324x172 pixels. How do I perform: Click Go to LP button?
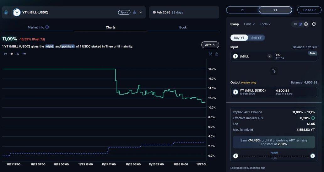309,10
